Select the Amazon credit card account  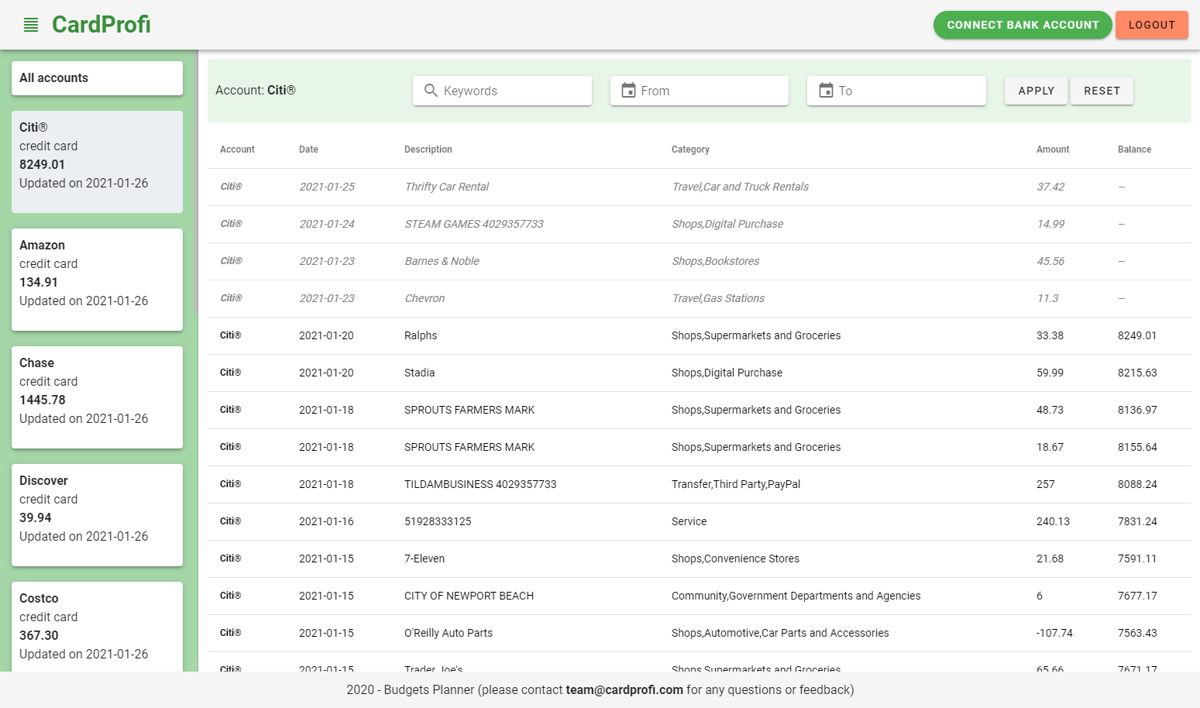click(x=97, y=279)
